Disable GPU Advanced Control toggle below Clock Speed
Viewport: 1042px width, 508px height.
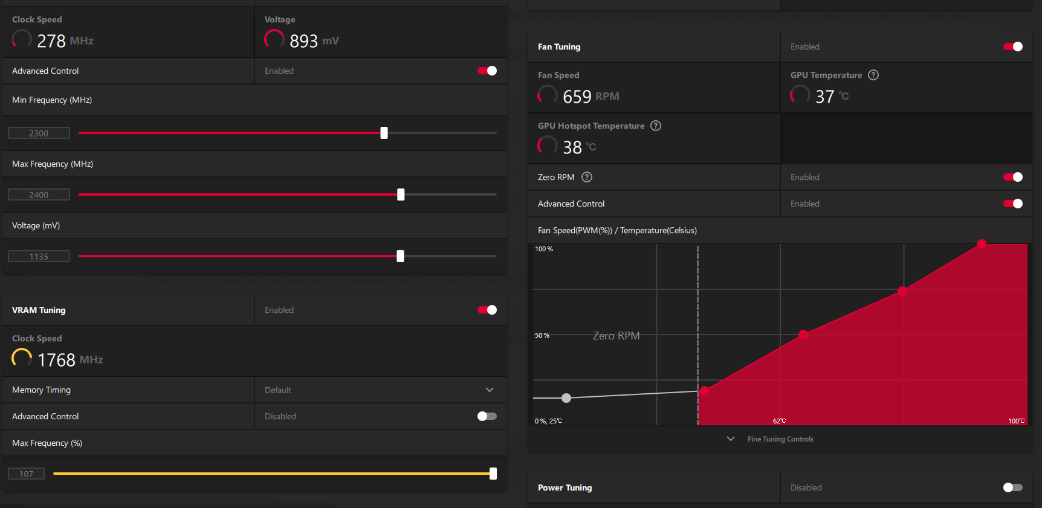point(487,71)
